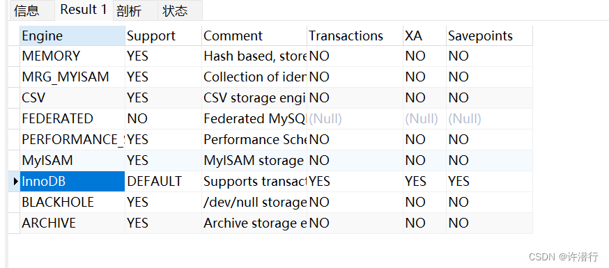609x268 pixels.
Task: Click the current row arrow indicator beside InnoDB
Action: click(15, 181)
